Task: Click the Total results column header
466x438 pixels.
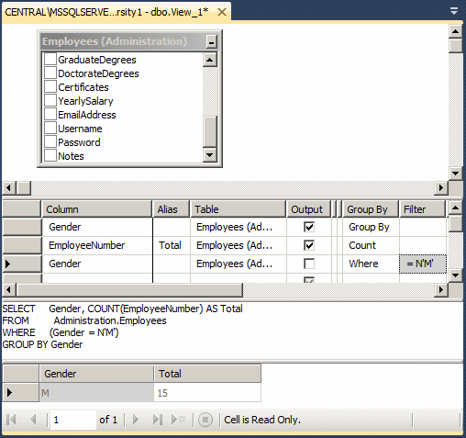Action: pos(207,374)
